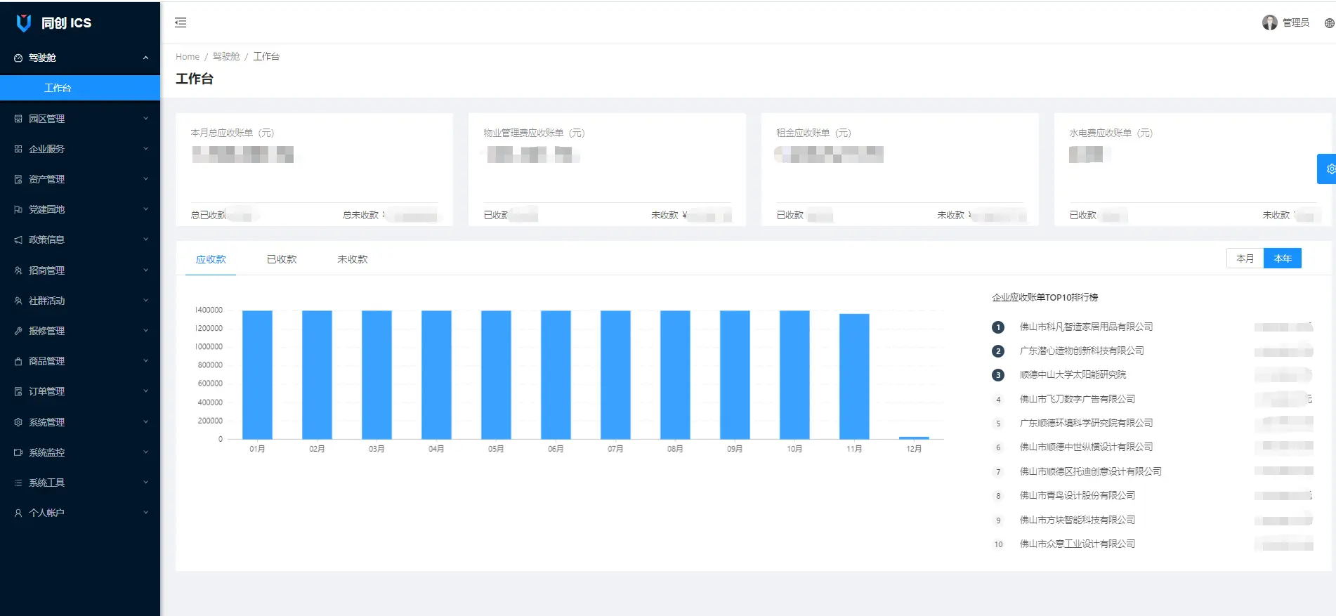Select 顺德中山大学太阳能研究院 in ranking
The height and width of the screenshot is (616, 1336).
point(1073,374)
